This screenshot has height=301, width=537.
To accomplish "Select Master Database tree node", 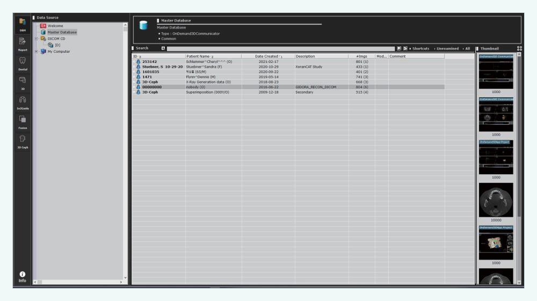I will point(62,32).
